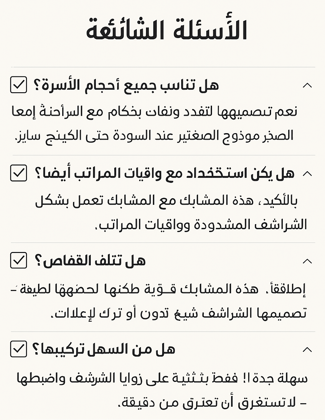Screen dimensions: 325x420
Task: Toggle checkbox next to the 'واقيات المراتب' question
Action: [x=18, y=173]
